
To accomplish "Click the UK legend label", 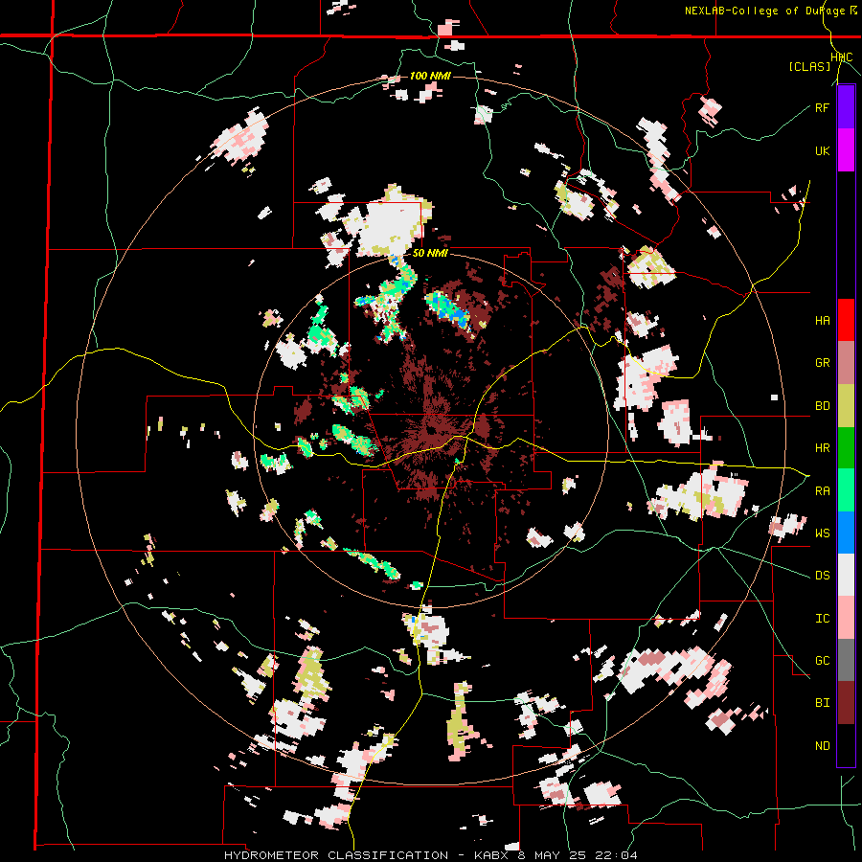I will pyautogui.click(x=822, y=150).
